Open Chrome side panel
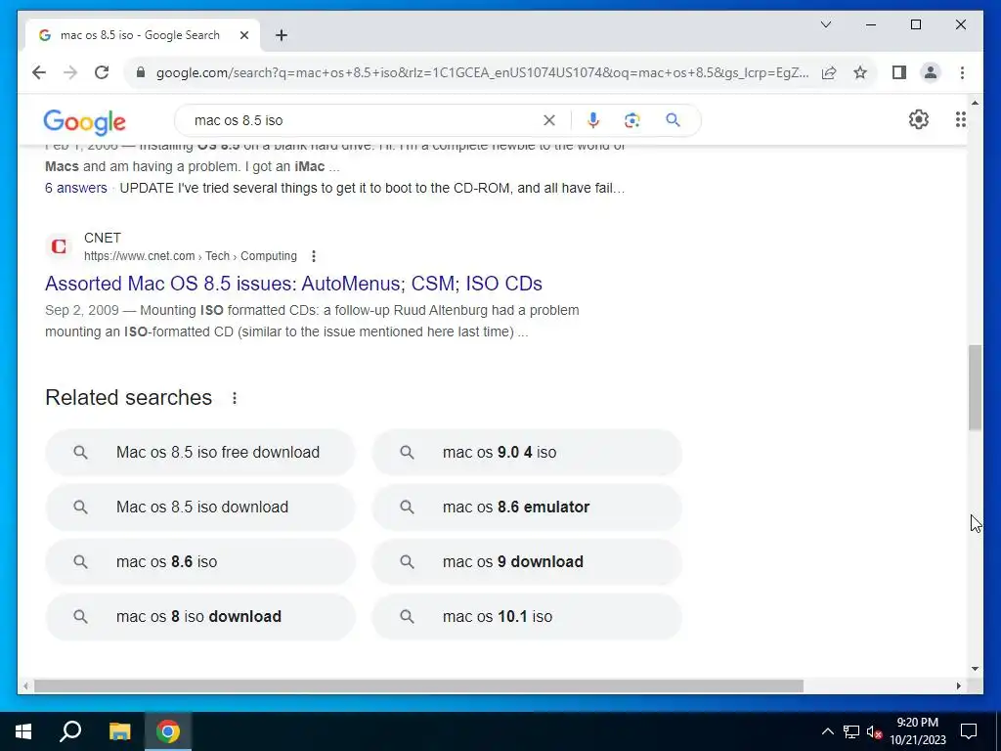This screenshot has height=751, width=1001. point(899,72)
